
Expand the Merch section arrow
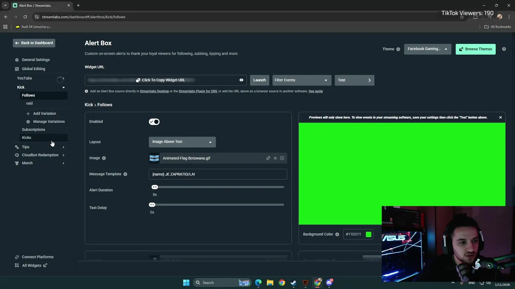(x=63, y=163)
